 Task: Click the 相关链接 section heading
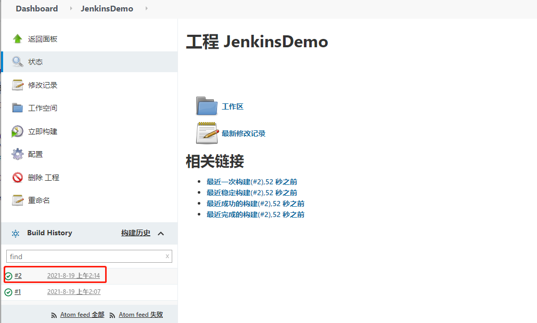tap(215, 161)
